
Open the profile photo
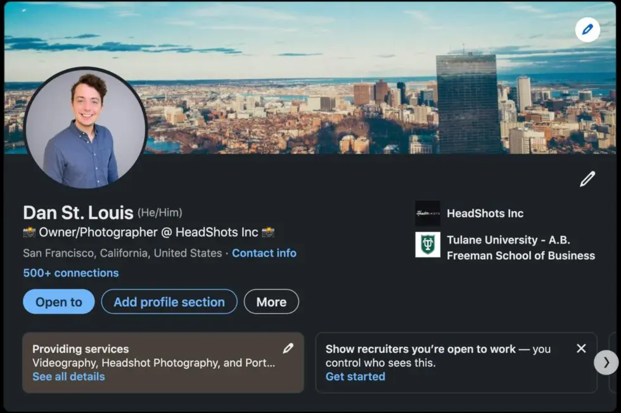86,128
